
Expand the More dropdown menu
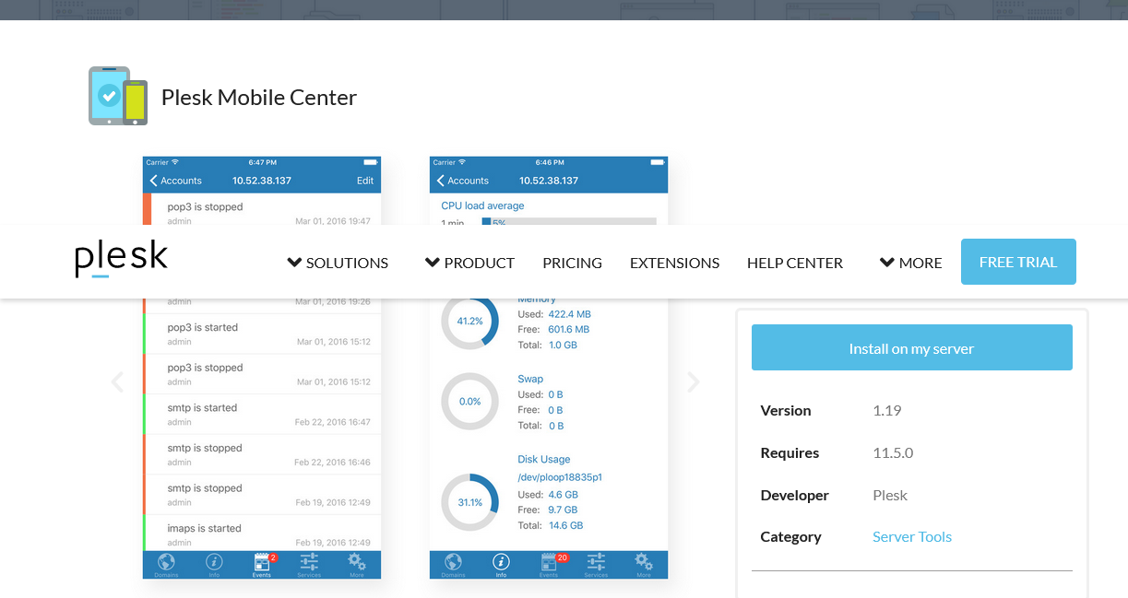coord(911,263)
